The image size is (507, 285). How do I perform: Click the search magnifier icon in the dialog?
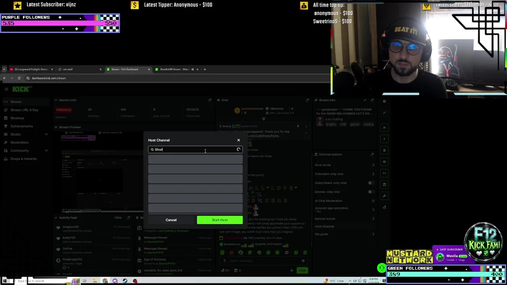coord(152,150)
